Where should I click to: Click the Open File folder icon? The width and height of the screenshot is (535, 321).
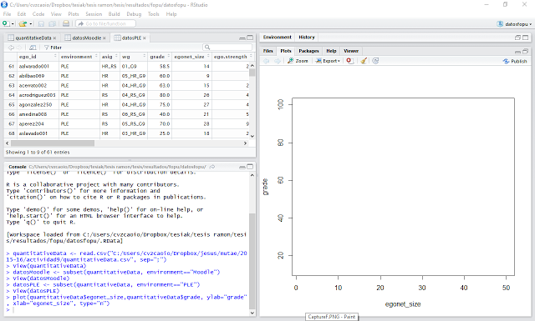click(23, 24)
